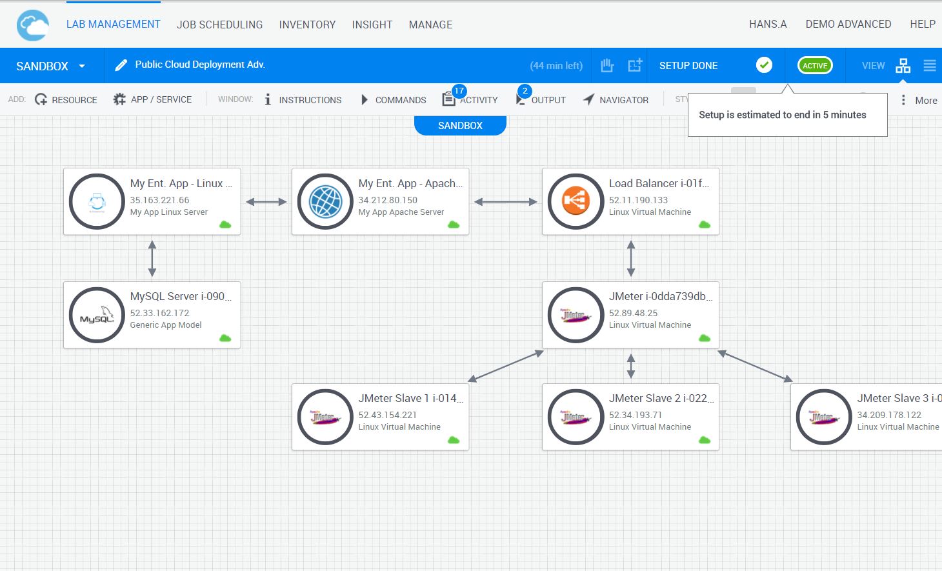
Task: Click the remaining time indicator showing 44 min left
Action: [x=556, y=65]
